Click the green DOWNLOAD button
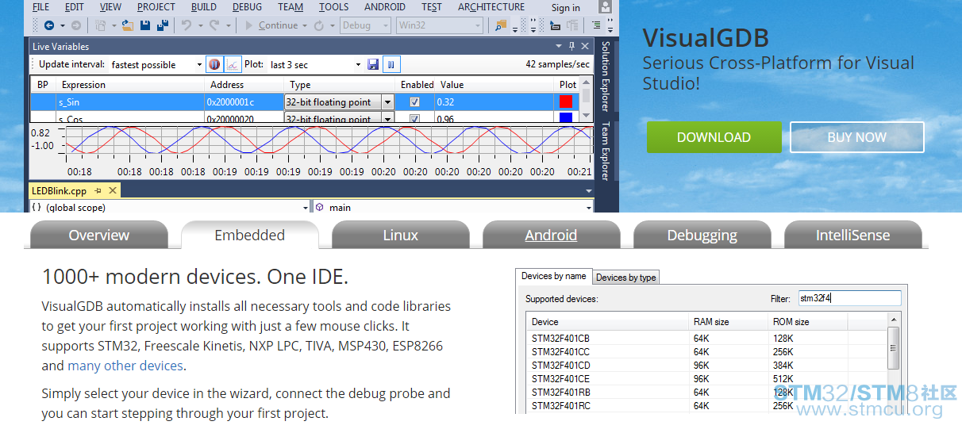962x429 pixels. (x=714, y=137)
